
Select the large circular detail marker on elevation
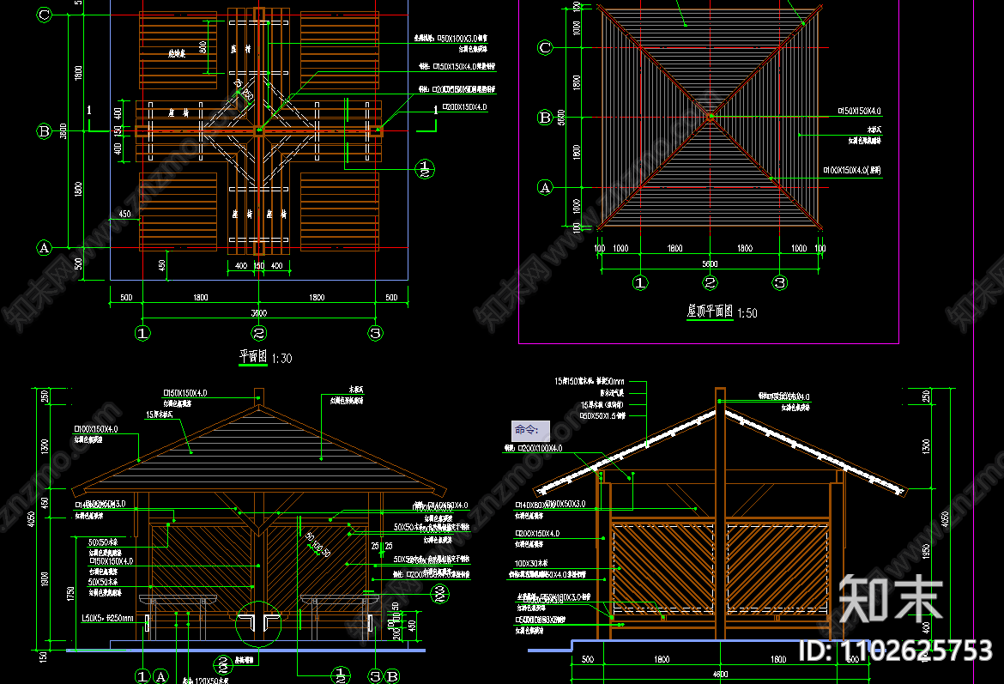(258, 623)
